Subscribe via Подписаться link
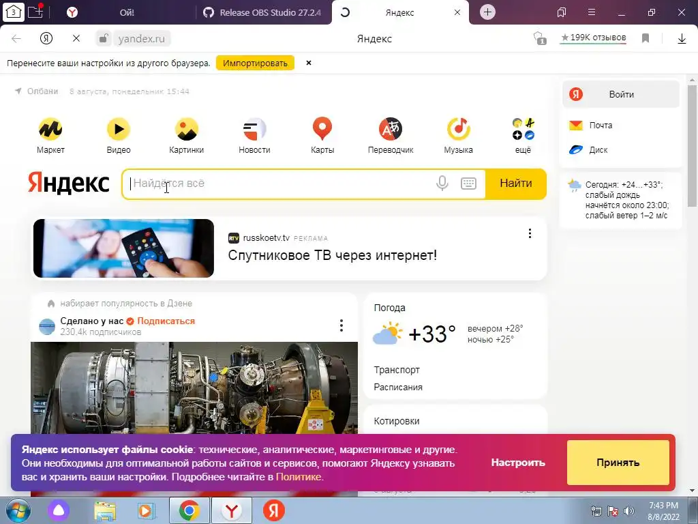The height and width of the screenshot is (524, 698). [x=166, y=321]
